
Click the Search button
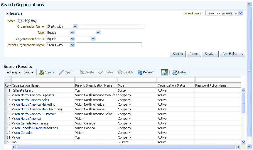pyautogui.click(x=178, y=54)
